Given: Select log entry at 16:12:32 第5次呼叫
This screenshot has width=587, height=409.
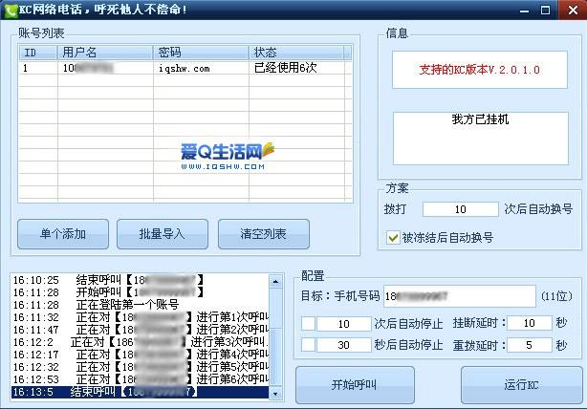Looking at the screenshot, I should point(140,367).
